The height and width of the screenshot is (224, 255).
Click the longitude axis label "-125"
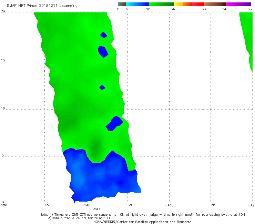coord(211,205)
